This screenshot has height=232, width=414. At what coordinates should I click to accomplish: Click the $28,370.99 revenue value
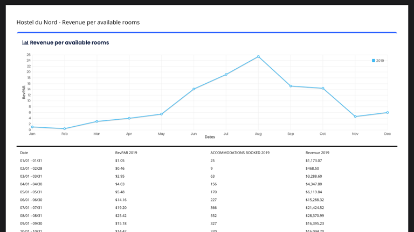tap(315, 216)
